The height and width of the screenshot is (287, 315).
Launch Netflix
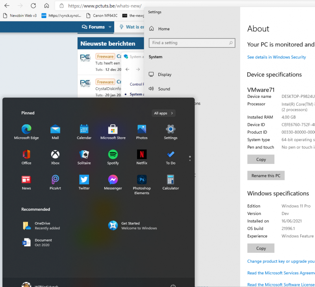coord(142,157)
